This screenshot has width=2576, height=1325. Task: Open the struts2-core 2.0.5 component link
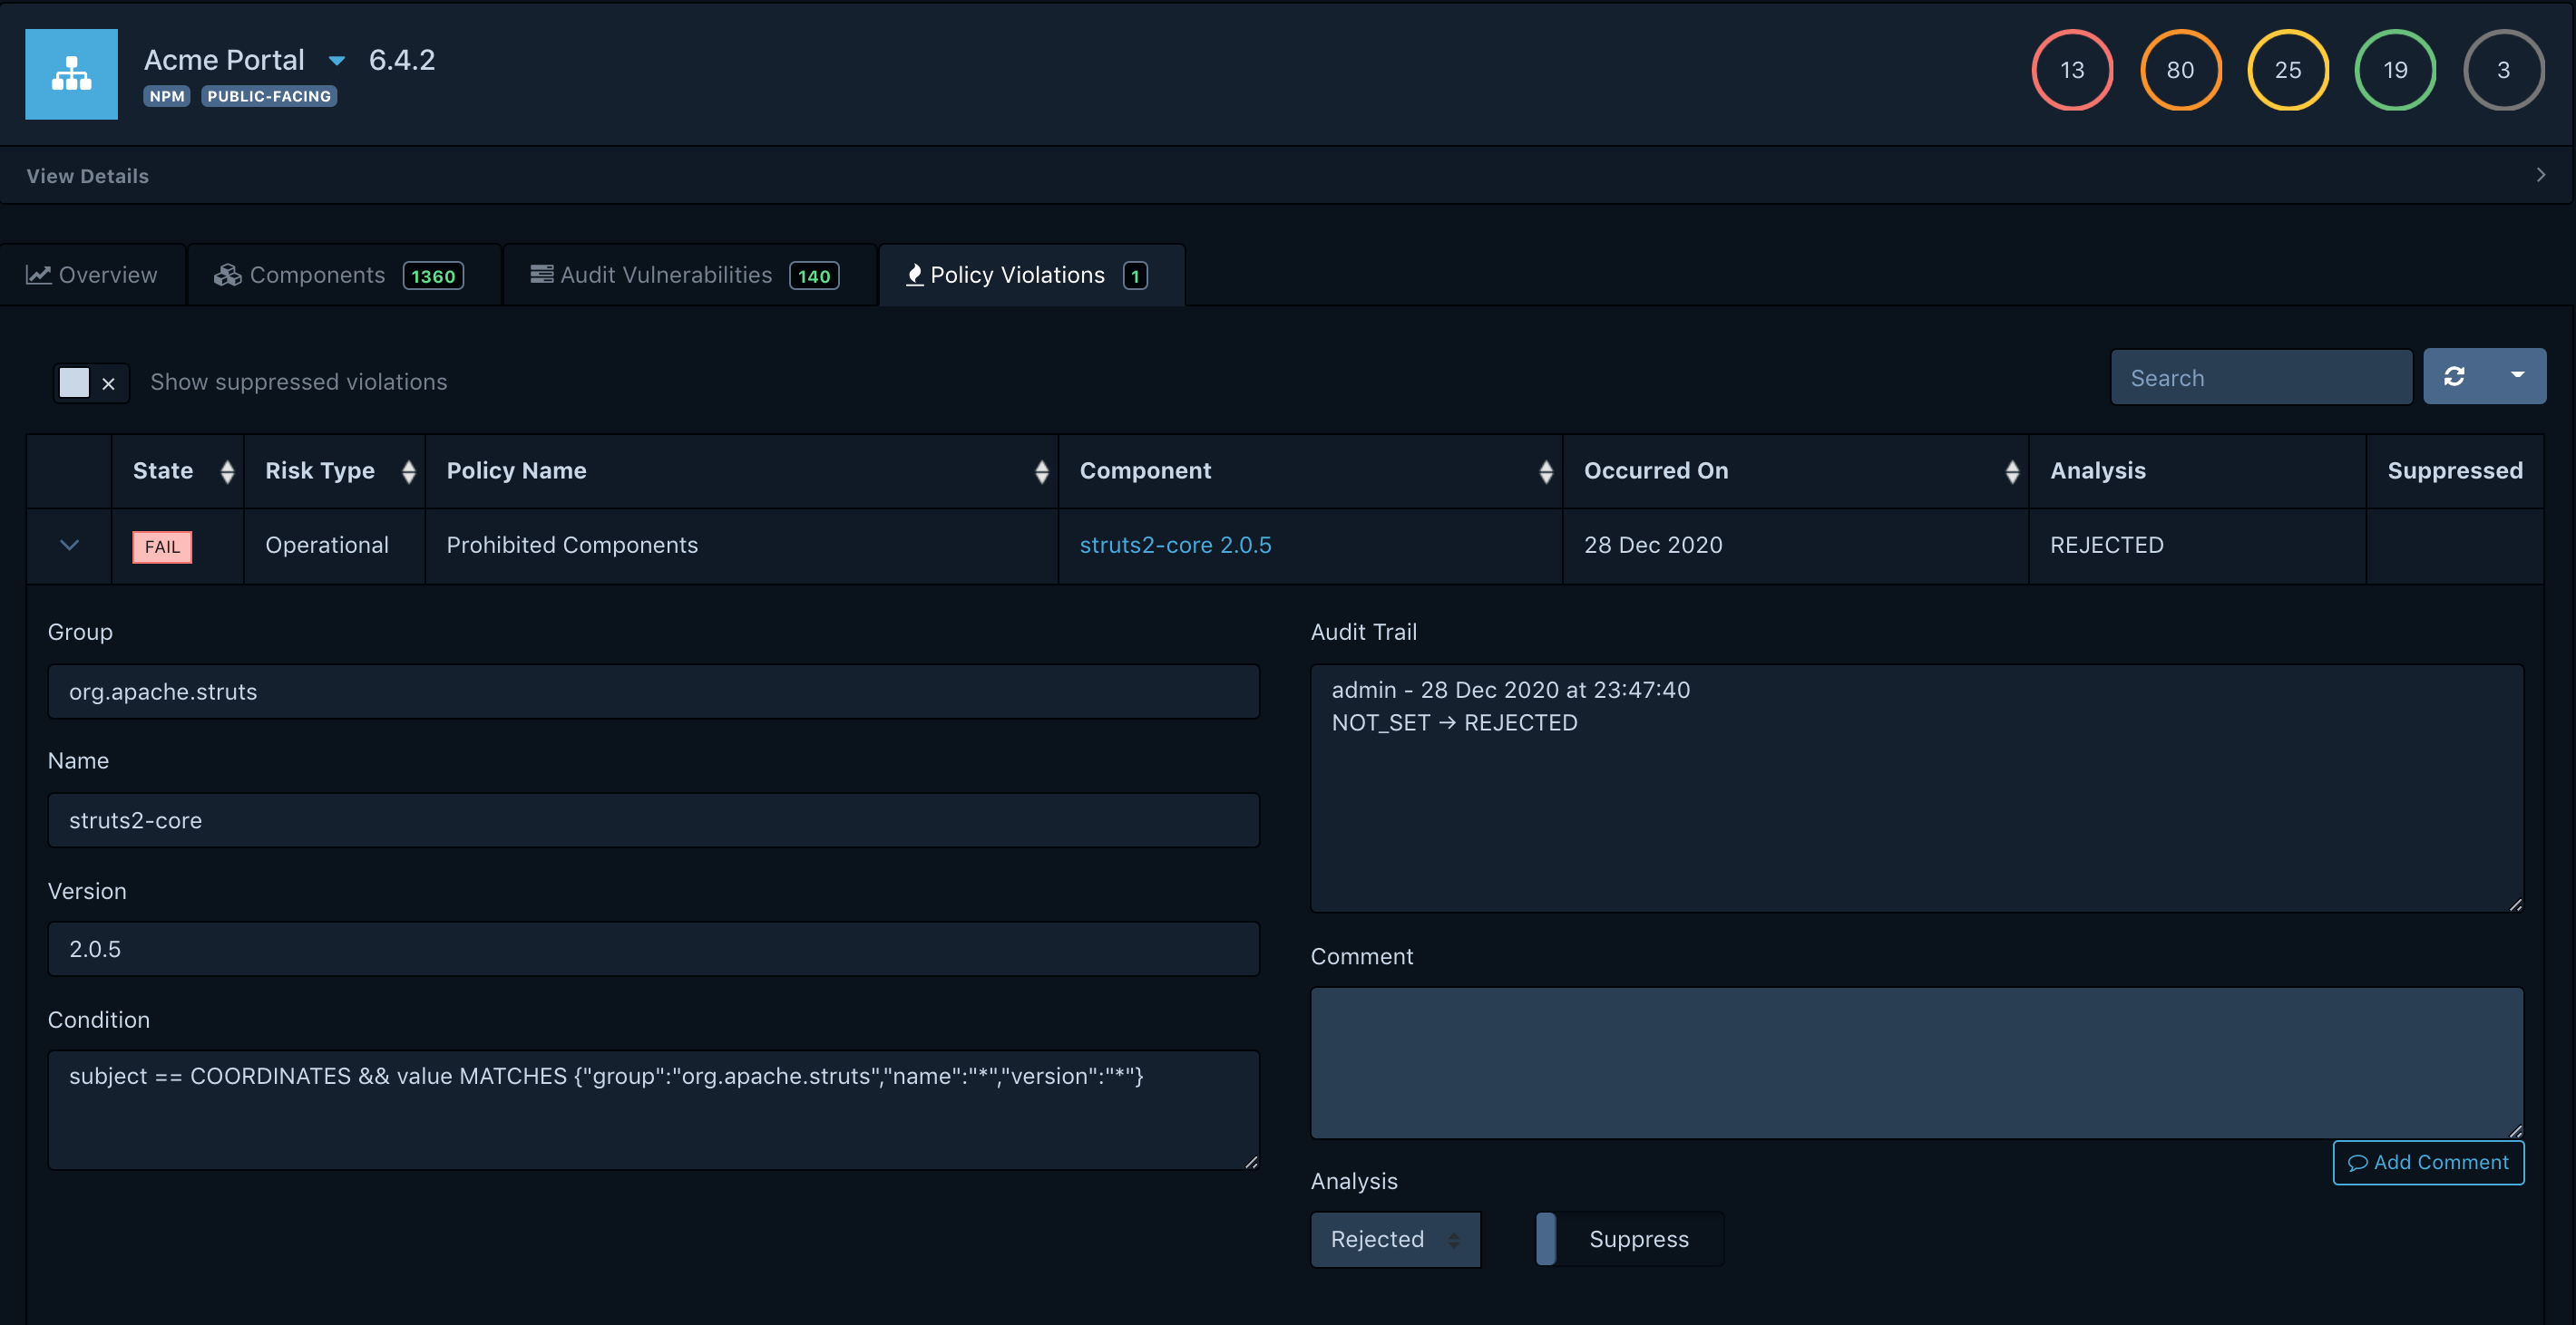[1175, 546]
